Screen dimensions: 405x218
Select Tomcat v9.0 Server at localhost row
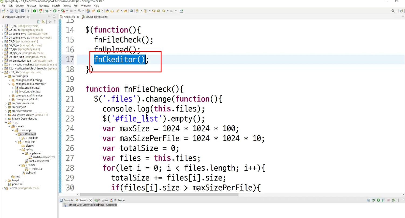[89, 205]
